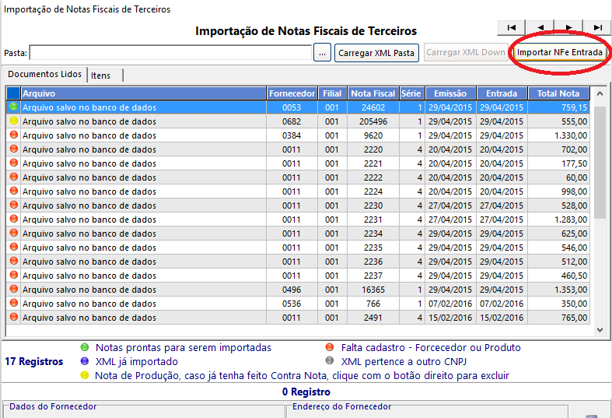Go to the next record arrow button
This screenshot has height=418, width=612.
coord(568,27)
